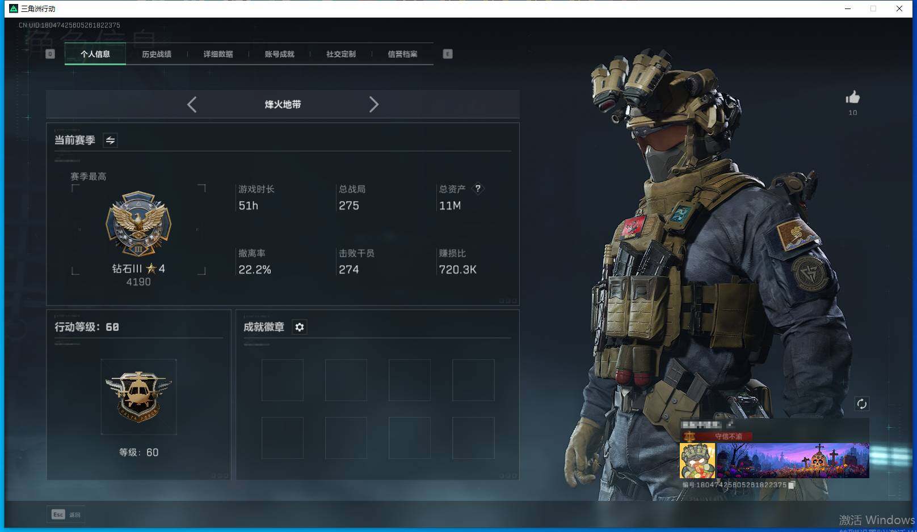Minimize the 三角洲行动 window
This screenshot has height=532, width=917.
(848, 8)
